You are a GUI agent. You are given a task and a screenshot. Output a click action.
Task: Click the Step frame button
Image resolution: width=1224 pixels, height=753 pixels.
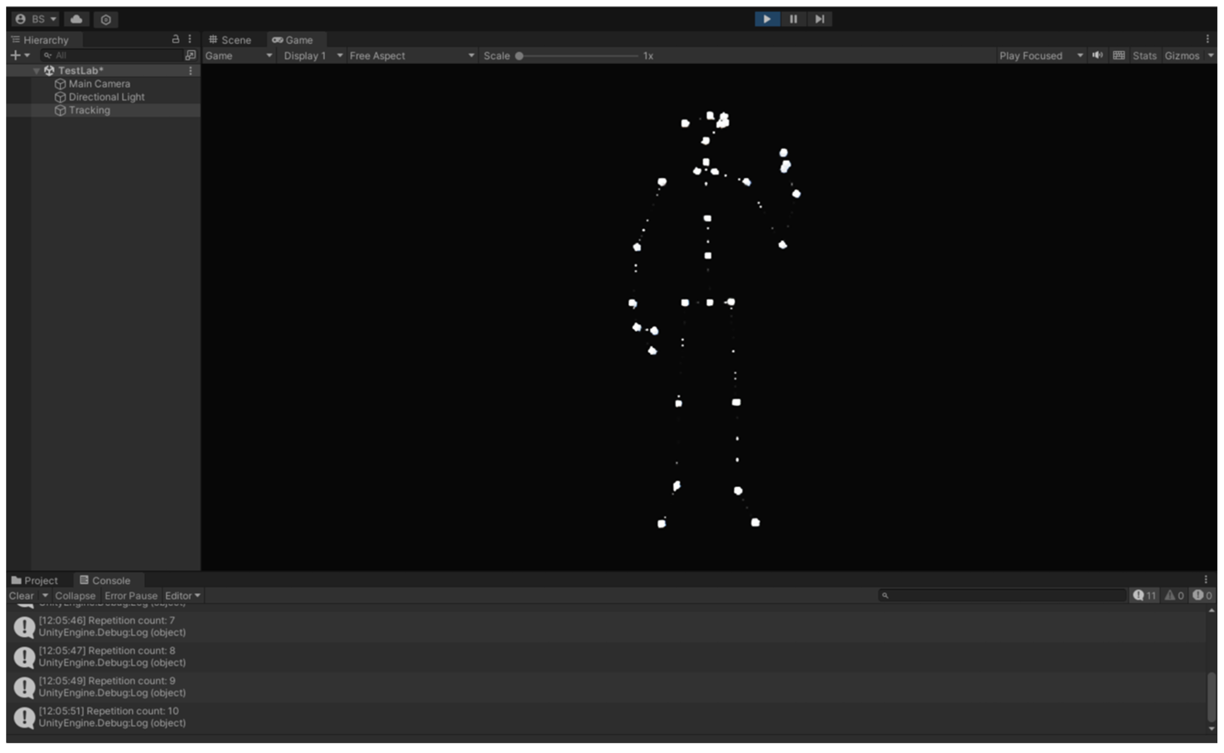[819, 19]
